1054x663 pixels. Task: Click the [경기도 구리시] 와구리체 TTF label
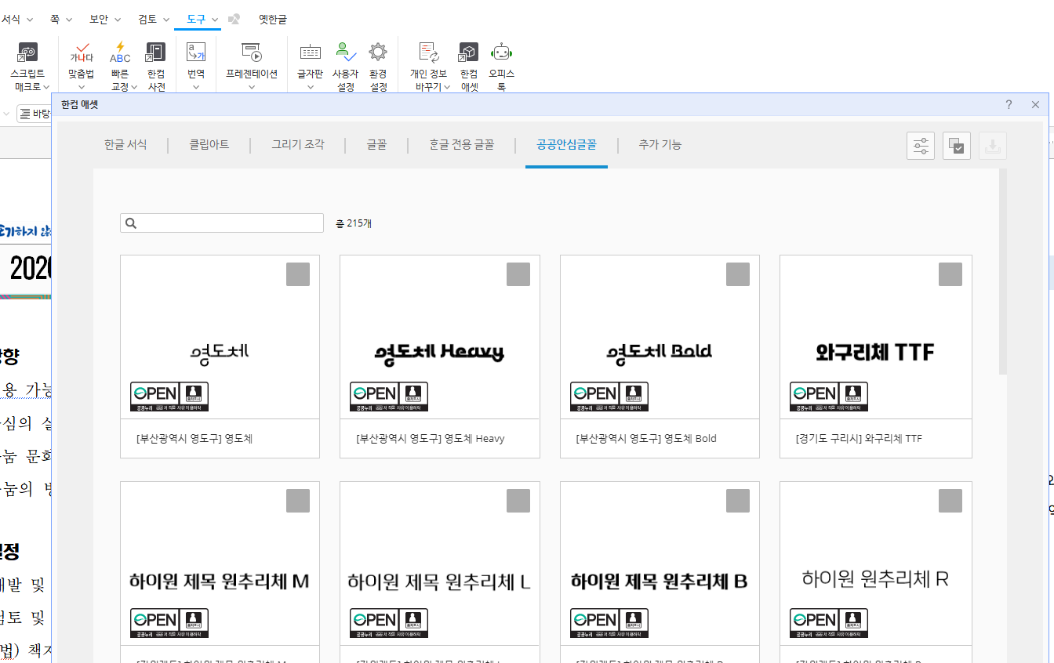click(859, 439)
